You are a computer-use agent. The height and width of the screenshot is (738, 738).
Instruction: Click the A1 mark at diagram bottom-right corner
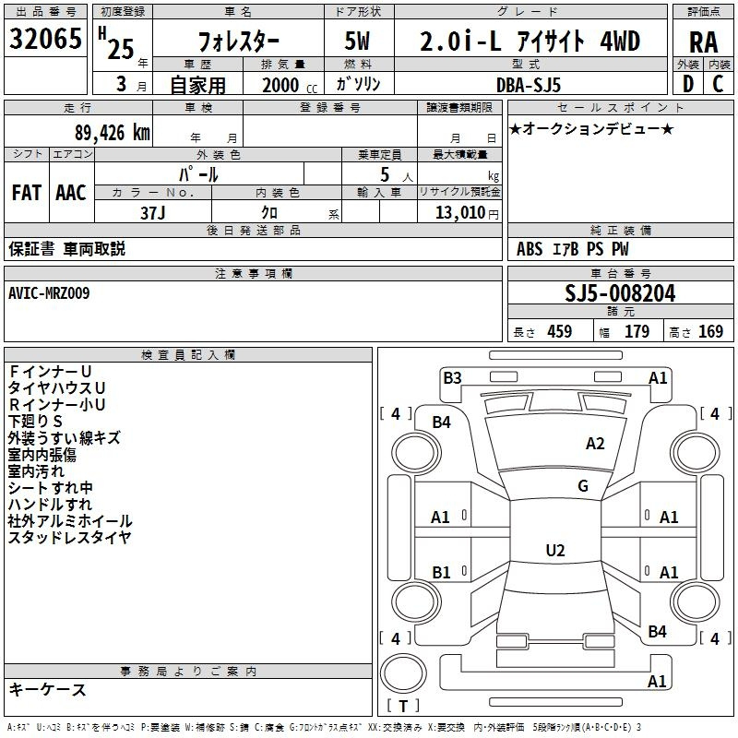tap(658, 682)
